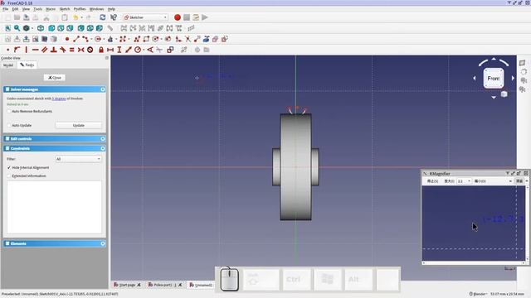531x298 pixels.
Task: Switch to the Start page document tab
Action: (127, 285)
